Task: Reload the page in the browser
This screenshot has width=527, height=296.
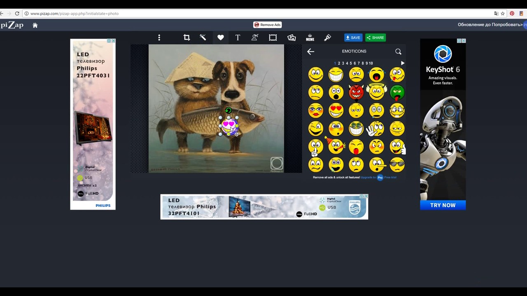Action: [x=17, y=14]
